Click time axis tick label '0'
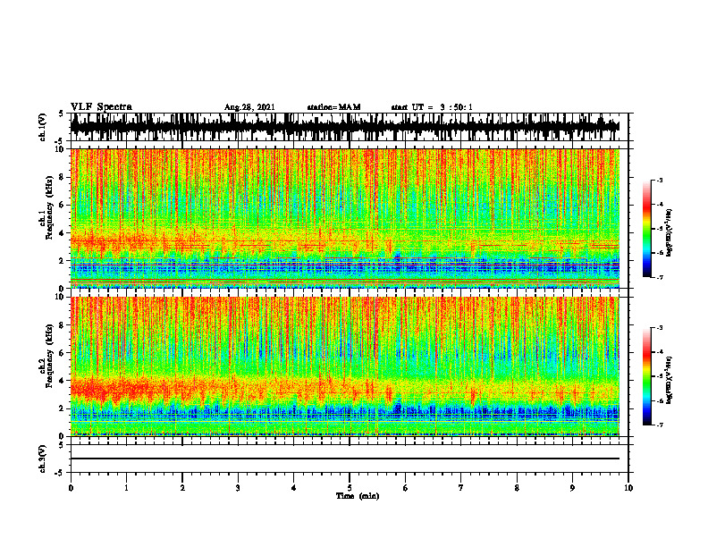 71,488
